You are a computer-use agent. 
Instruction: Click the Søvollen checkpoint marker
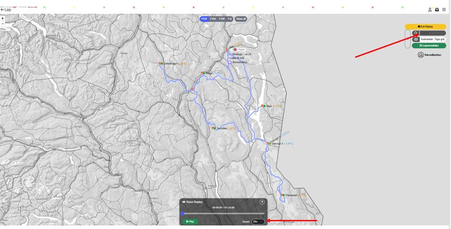[214, 128]
